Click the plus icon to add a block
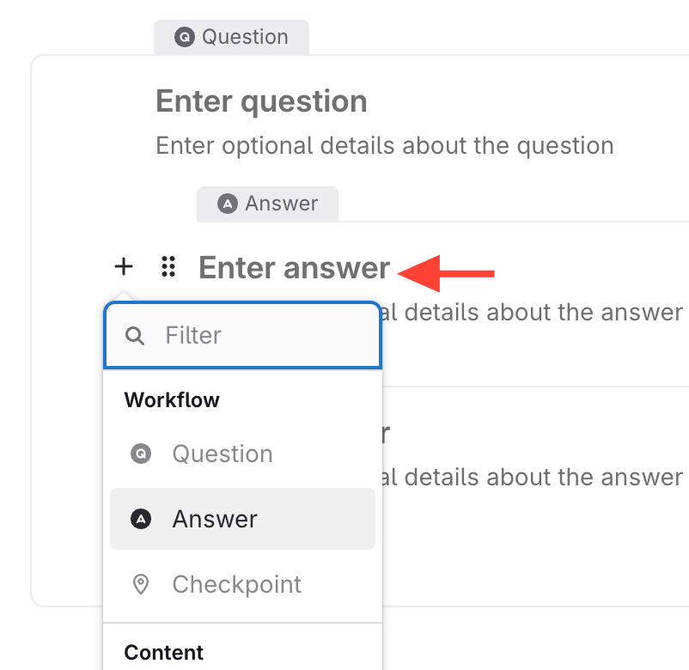The image size is (689, 670). (x=124, y=267)
